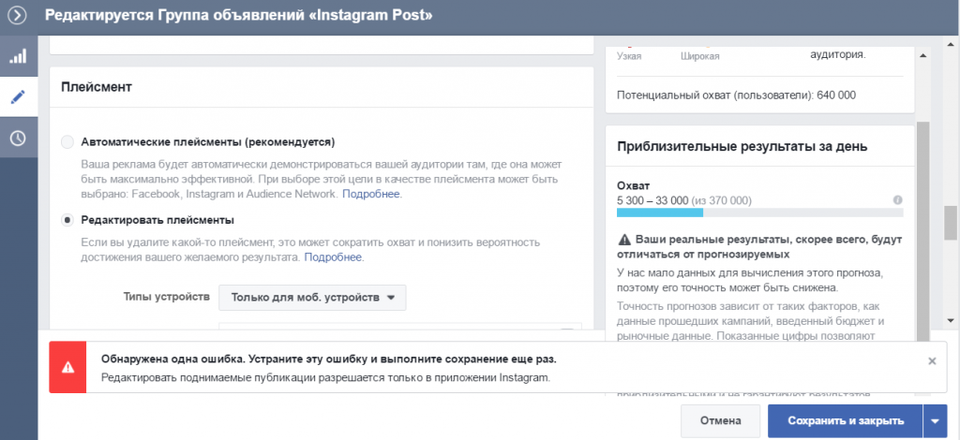Click the page's vertical scrollbar thumb

pos(950,223)
